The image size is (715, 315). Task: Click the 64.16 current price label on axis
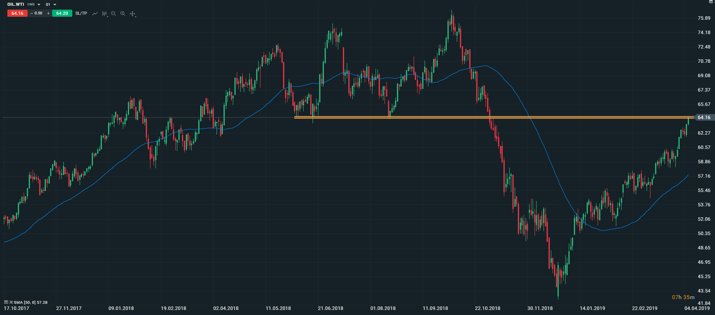coord(704,118)
